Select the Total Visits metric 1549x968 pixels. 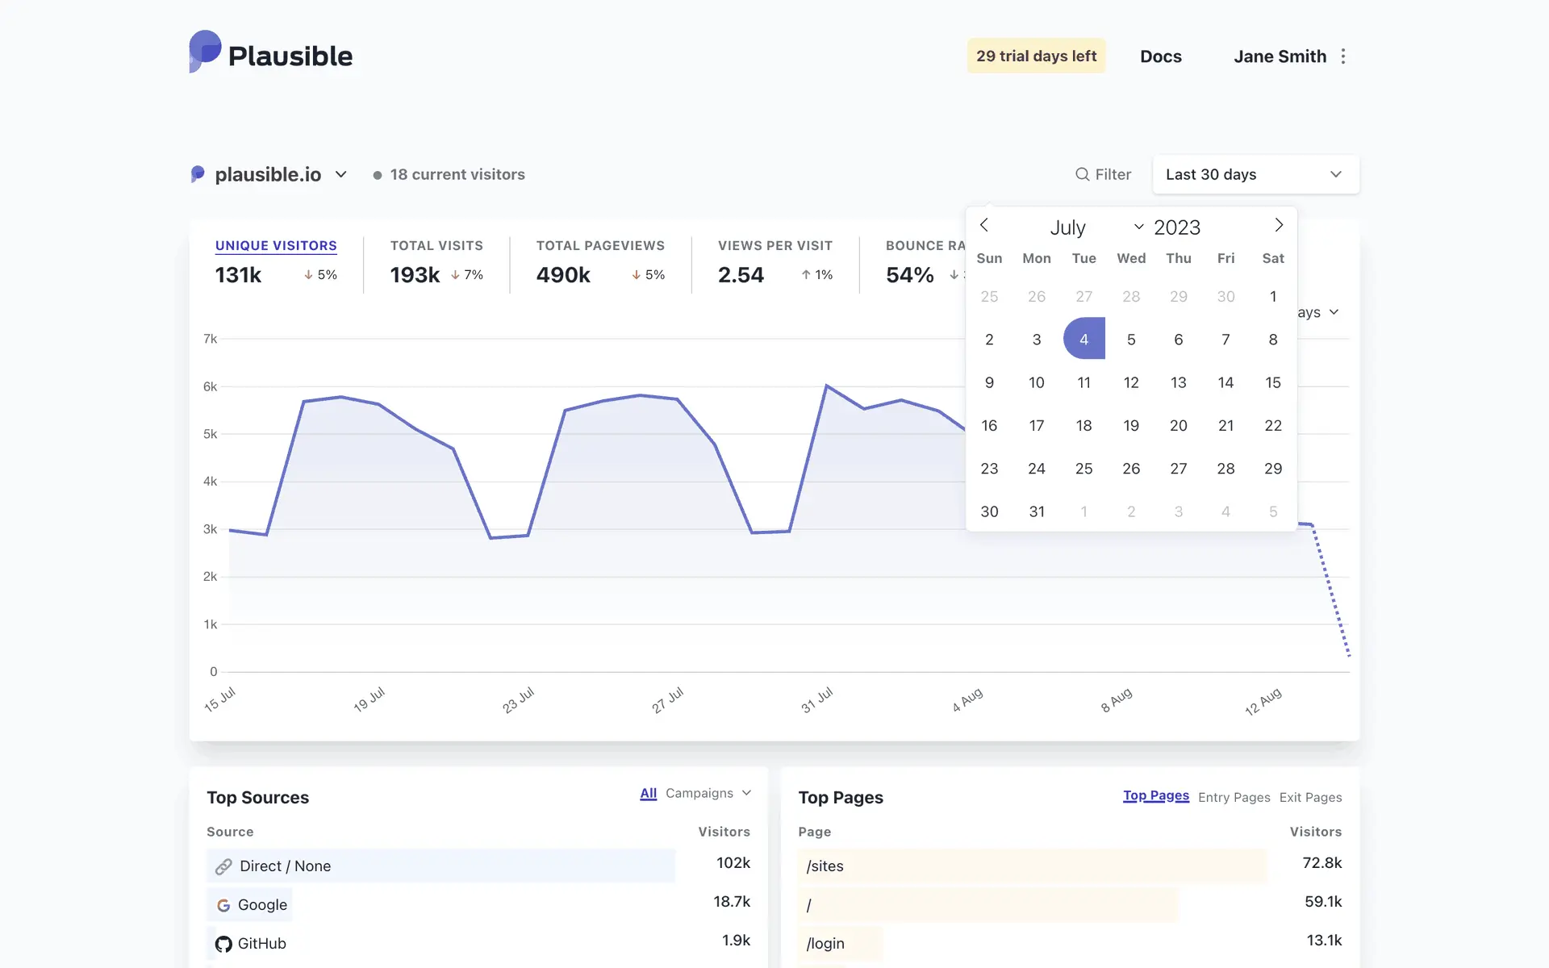click(x=436, y=246)
